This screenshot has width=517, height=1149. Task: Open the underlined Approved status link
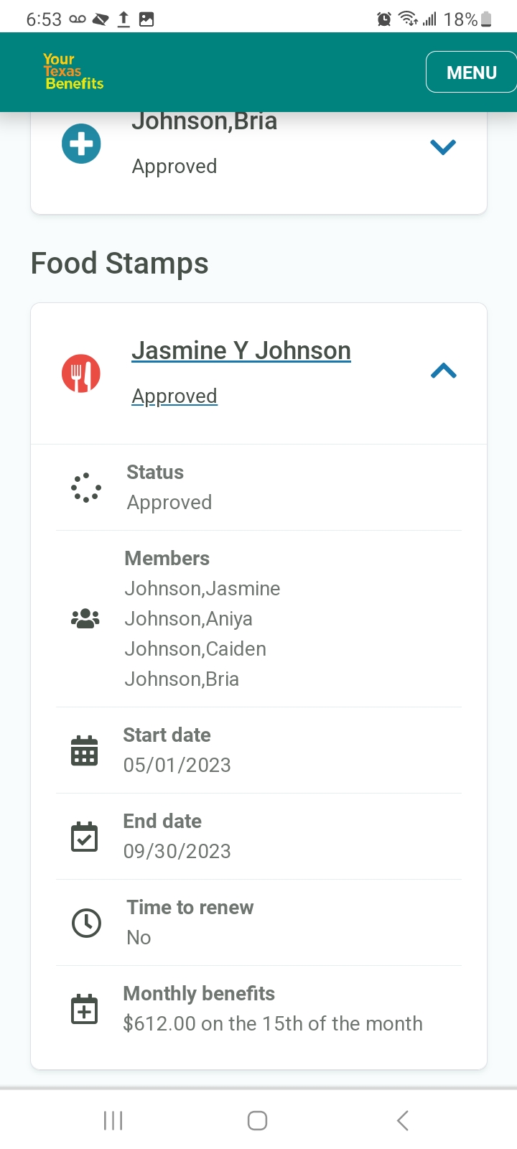tap(174, 396)
